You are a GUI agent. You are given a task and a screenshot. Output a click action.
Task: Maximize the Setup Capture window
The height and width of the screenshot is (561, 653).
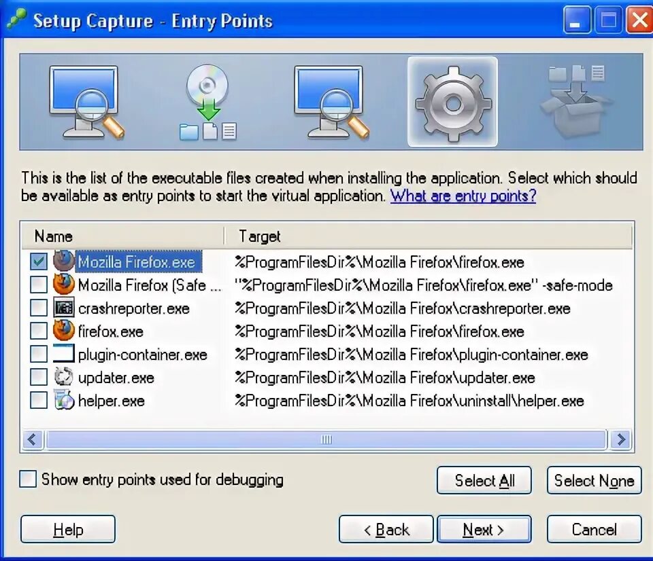tap(608, 20)
